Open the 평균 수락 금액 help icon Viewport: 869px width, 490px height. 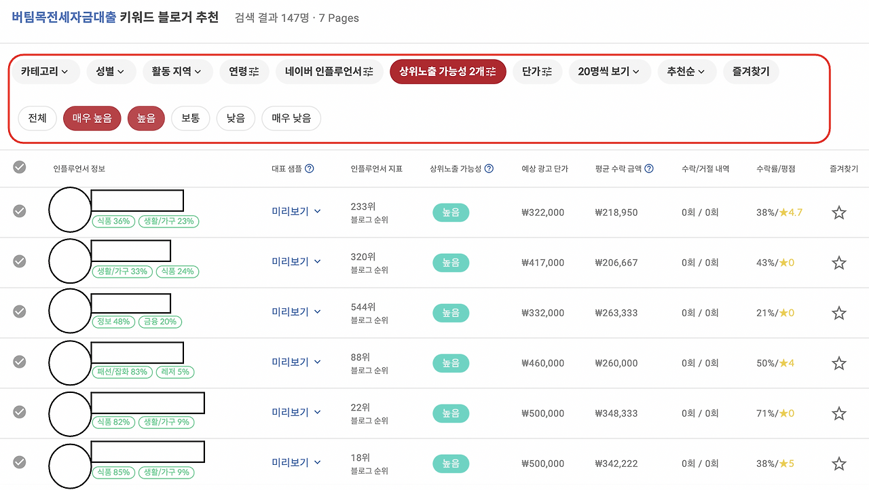(650, 168)
